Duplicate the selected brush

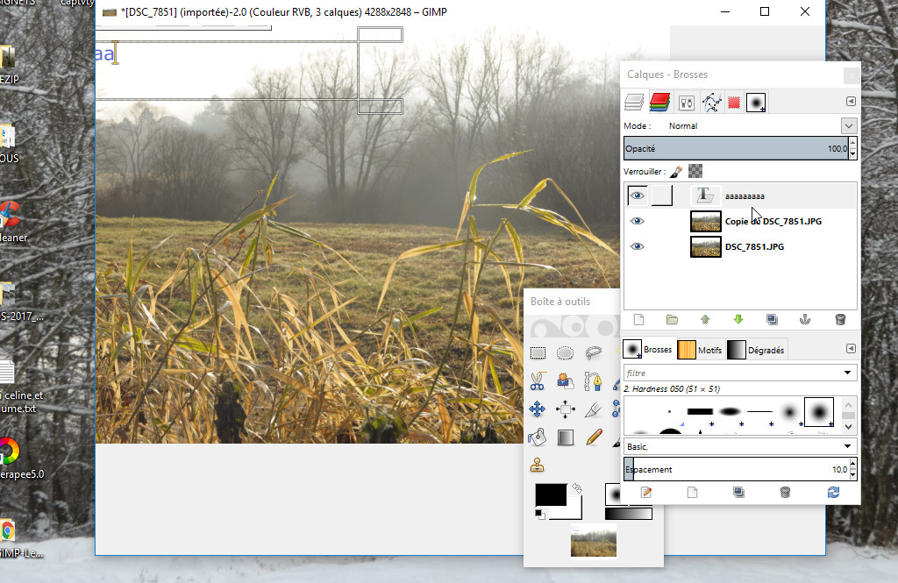pyautogui.click(x=738, y=493)
